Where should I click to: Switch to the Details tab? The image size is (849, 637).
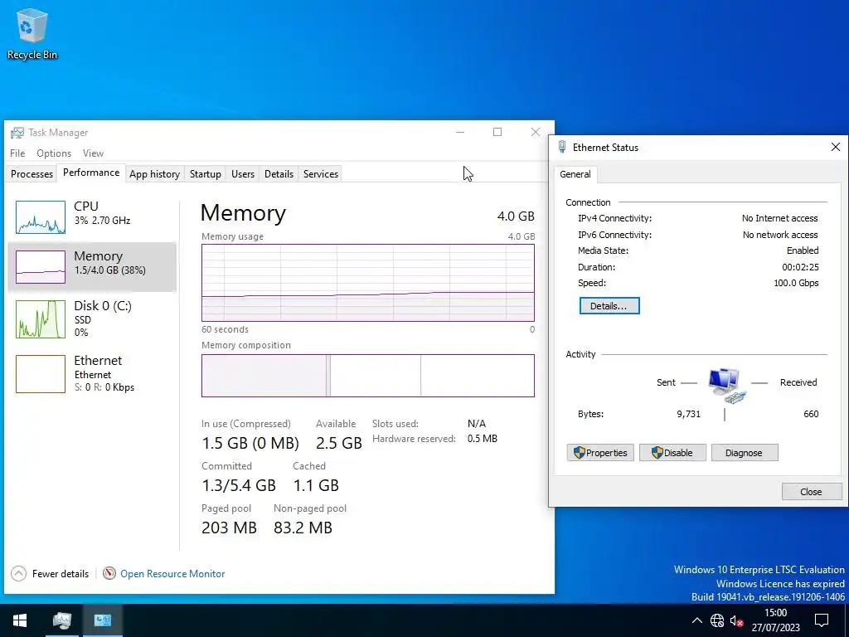tap(279, 174)
